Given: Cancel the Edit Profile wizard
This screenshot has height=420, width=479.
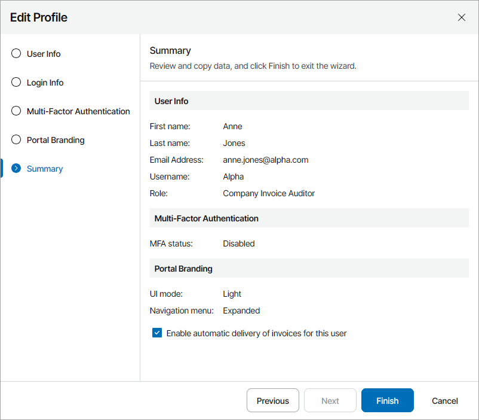Looking at the screenshot, I should tap(445, 401).
